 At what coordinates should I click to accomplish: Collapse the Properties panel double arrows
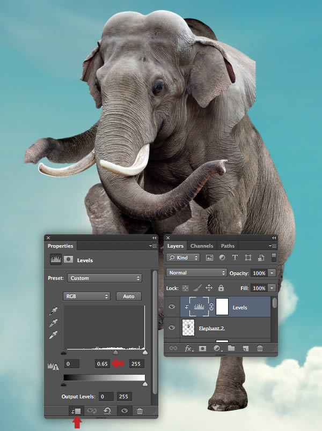point(154,238)
